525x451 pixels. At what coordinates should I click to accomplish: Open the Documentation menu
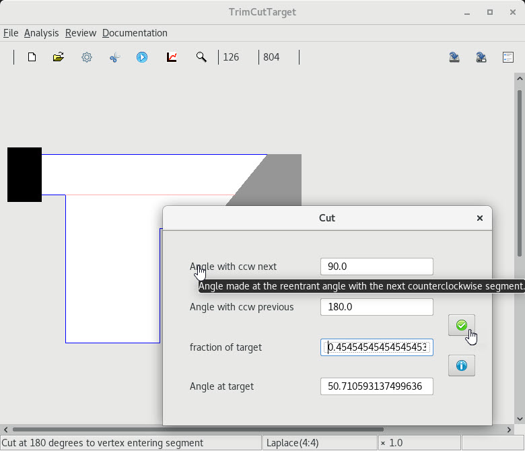(135, 33)
